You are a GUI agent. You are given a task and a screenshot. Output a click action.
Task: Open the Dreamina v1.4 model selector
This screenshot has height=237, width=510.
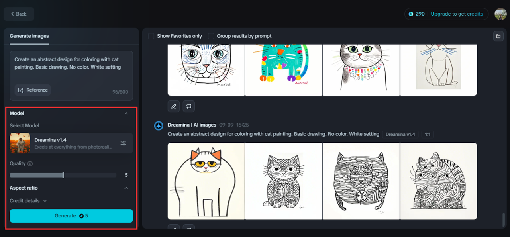71,143
